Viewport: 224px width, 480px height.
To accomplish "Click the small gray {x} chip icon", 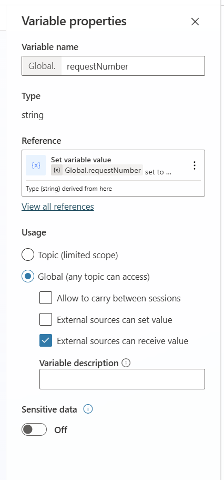I will tap(57, 171).
